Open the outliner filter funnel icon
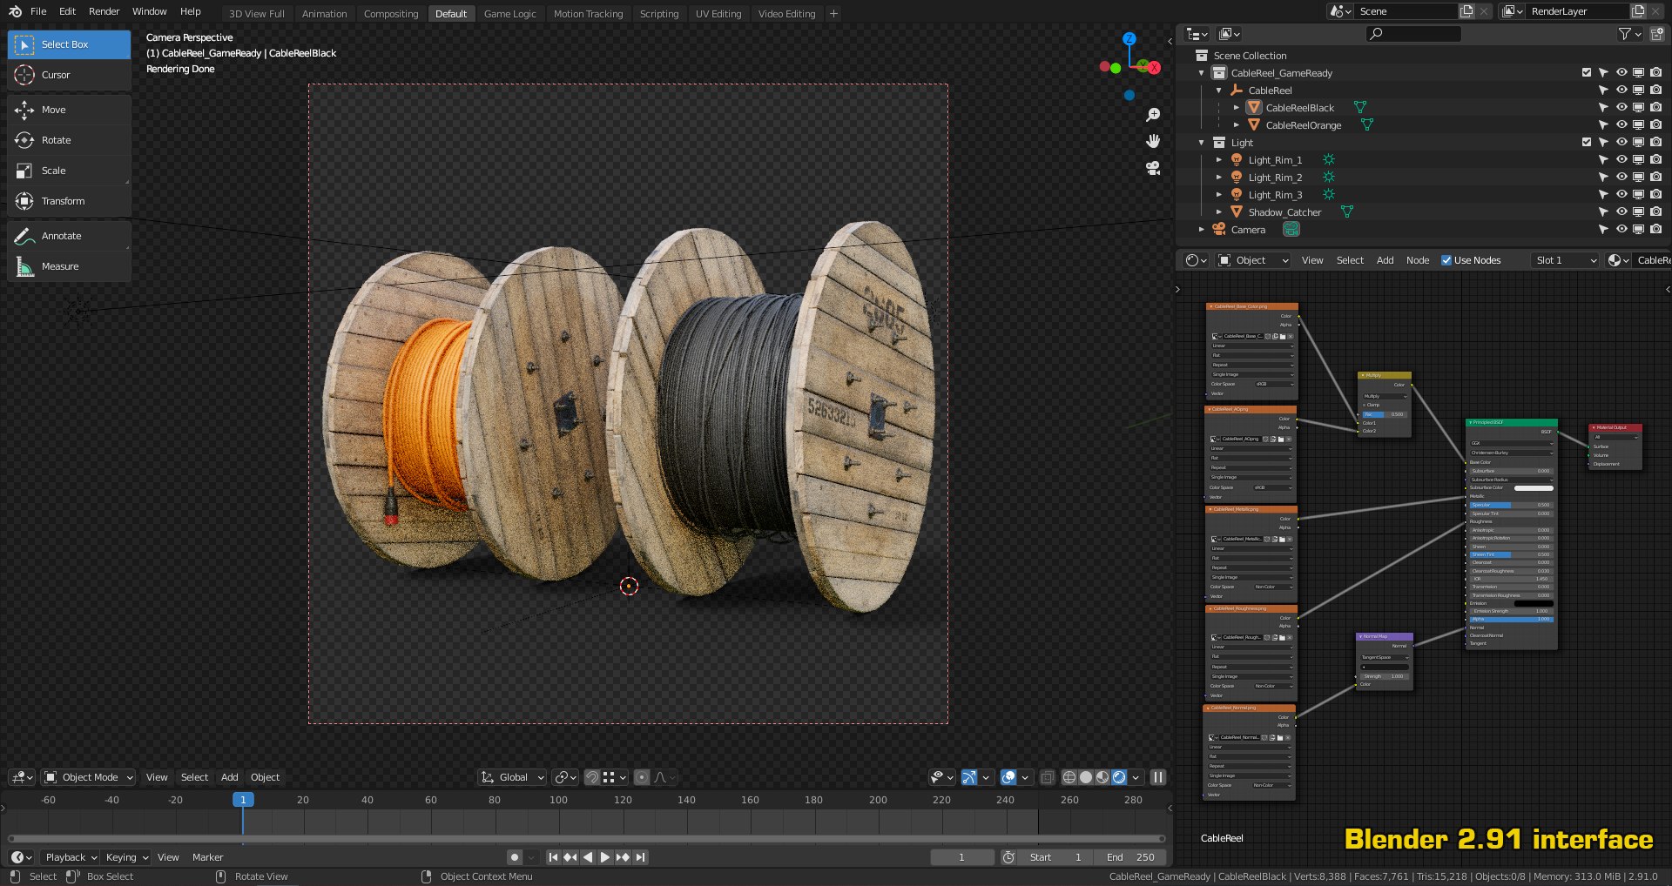This screenshot has height=886, width=1672. coord(1625,34)
